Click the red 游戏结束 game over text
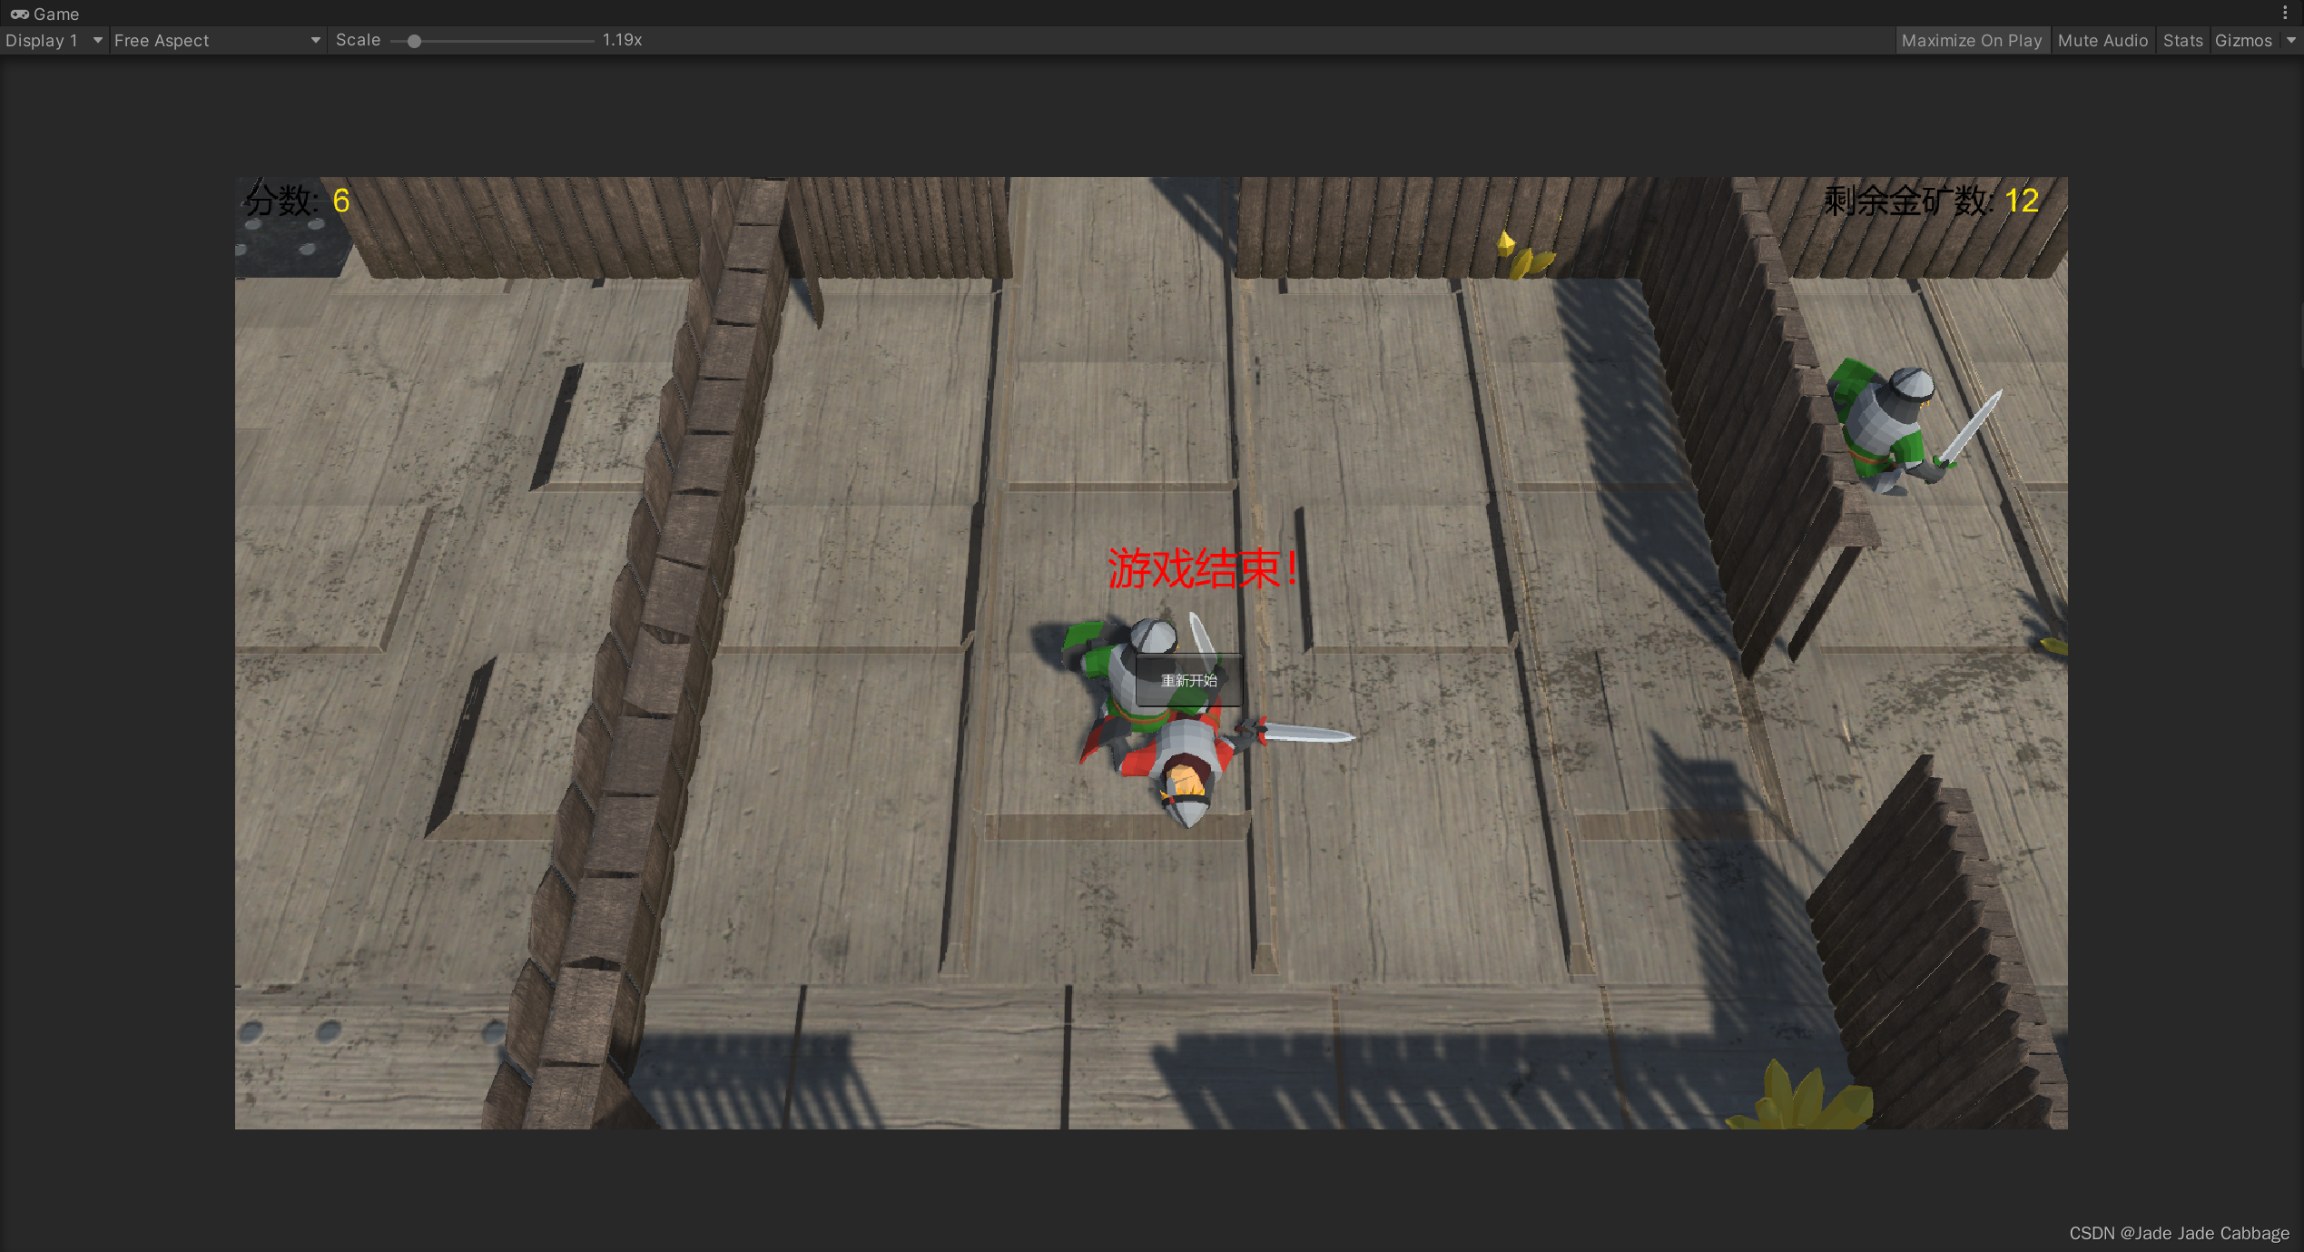This screenshot has width=2304, height=1252. point(1202,568)
